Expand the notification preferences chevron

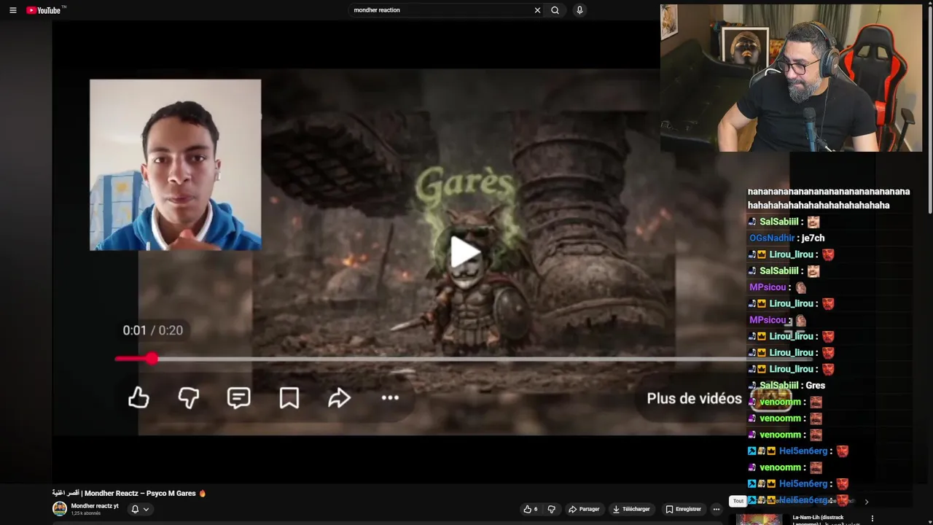[146, 510]
